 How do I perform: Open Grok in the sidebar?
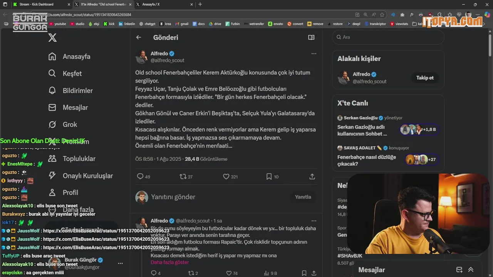[62, 124]
